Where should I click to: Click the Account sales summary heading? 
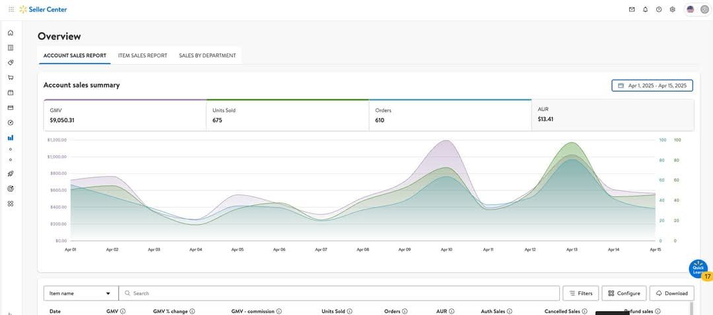81,85
